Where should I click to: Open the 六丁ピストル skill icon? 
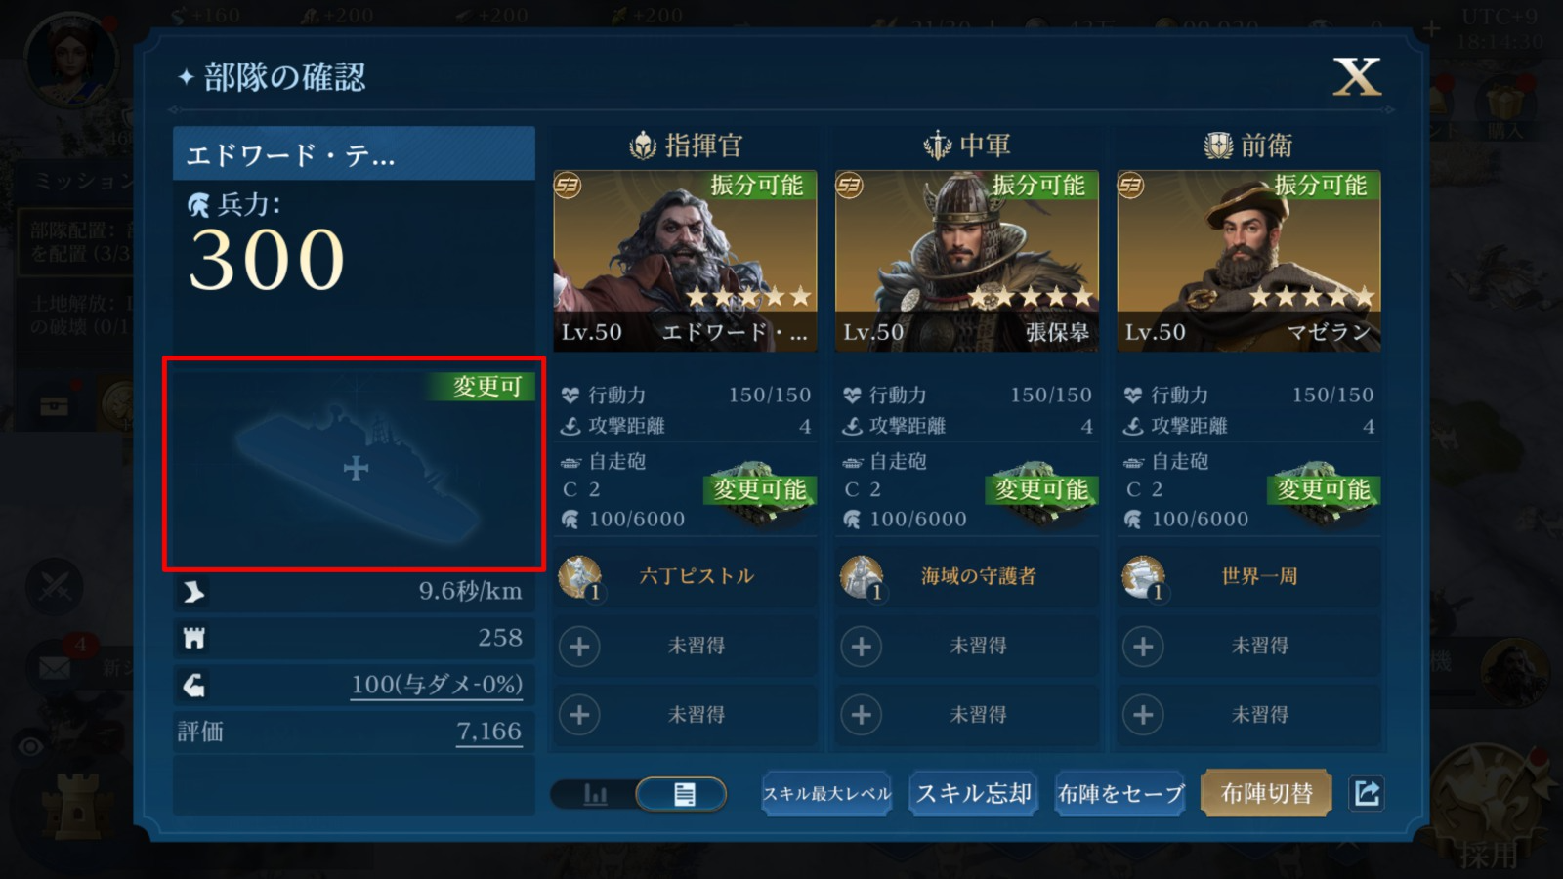579,577
